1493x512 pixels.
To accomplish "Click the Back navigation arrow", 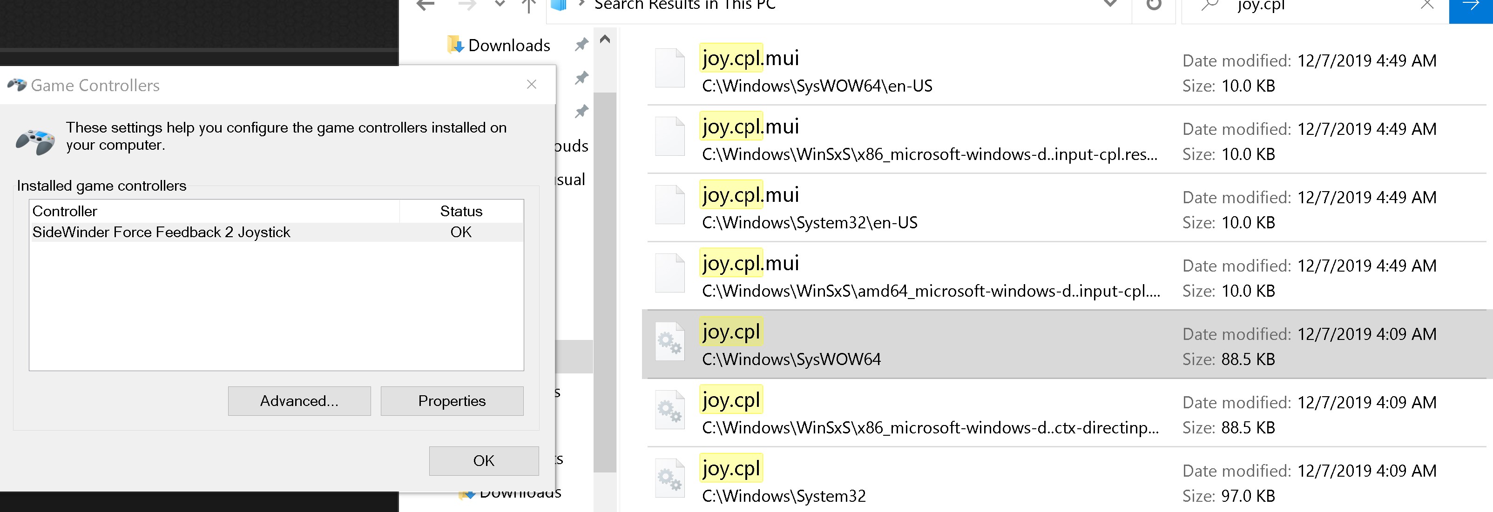I will (426, 6).
